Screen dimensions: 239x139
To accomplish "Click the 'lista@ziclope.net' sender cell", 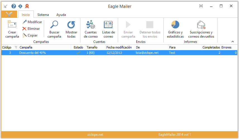I will pyautogui.click(x=147, y=53).
